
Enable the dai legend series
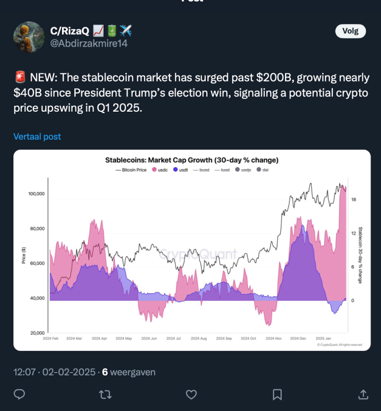(x=262, y=170)
